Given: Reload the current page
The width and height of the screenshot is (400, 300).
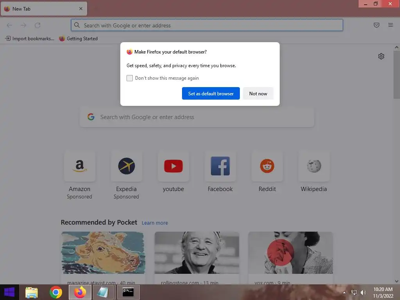Looking at the screenshot, I should 37,25.
